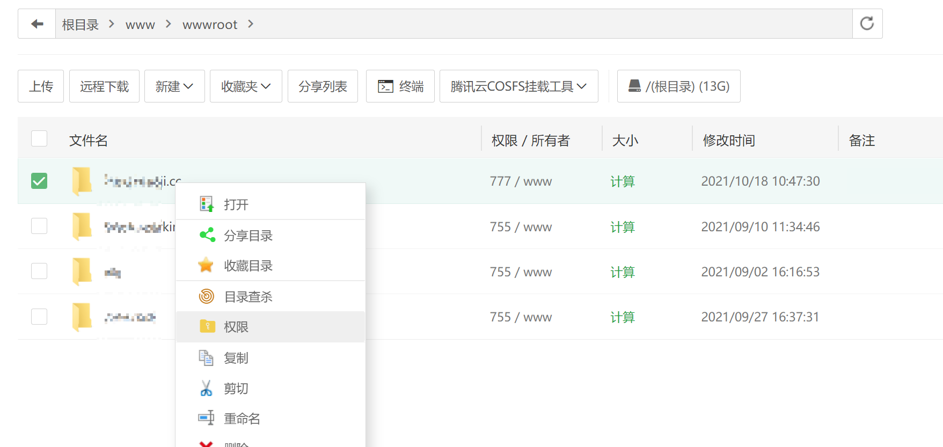Click 计算 size link in the 2021/09/02 row
Image resolution: width=943 pixels, height=447 pixels.
click(x=623, y=272)
